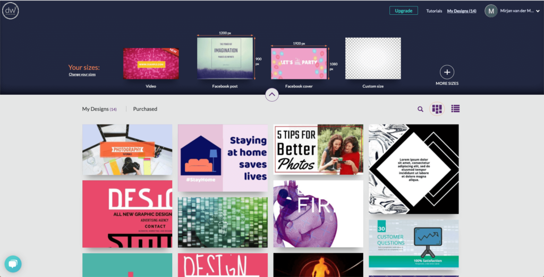544x277 pixels.
Task: Click the Change your sizes link
Action: tap(82, 74)
